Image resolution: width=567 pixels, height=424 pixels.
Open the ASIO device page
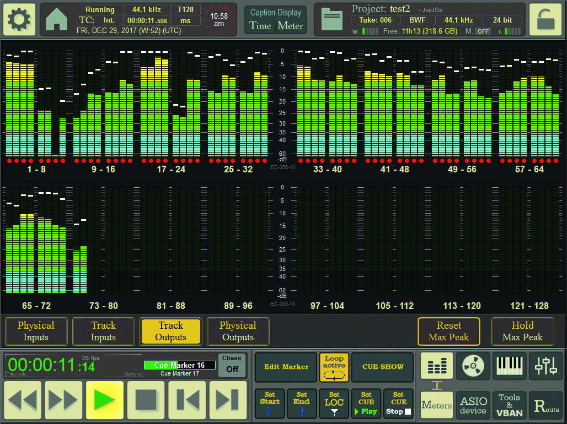473,405
